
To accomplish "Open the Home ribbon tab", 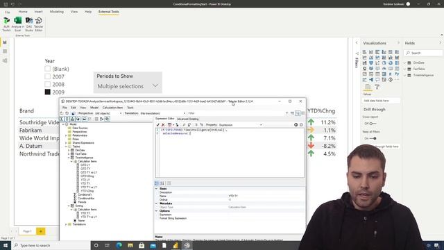I will click(23, 12).
